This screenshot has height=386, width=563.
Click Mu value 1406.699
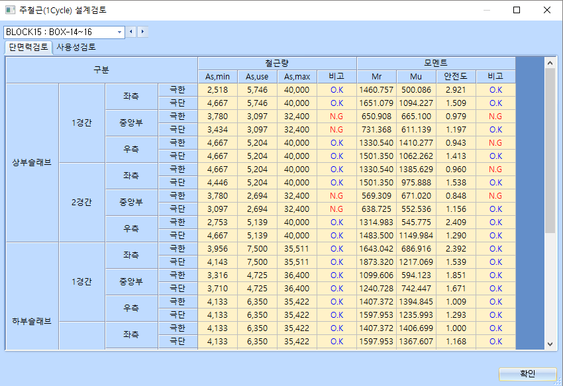click(x=416, y=328)
